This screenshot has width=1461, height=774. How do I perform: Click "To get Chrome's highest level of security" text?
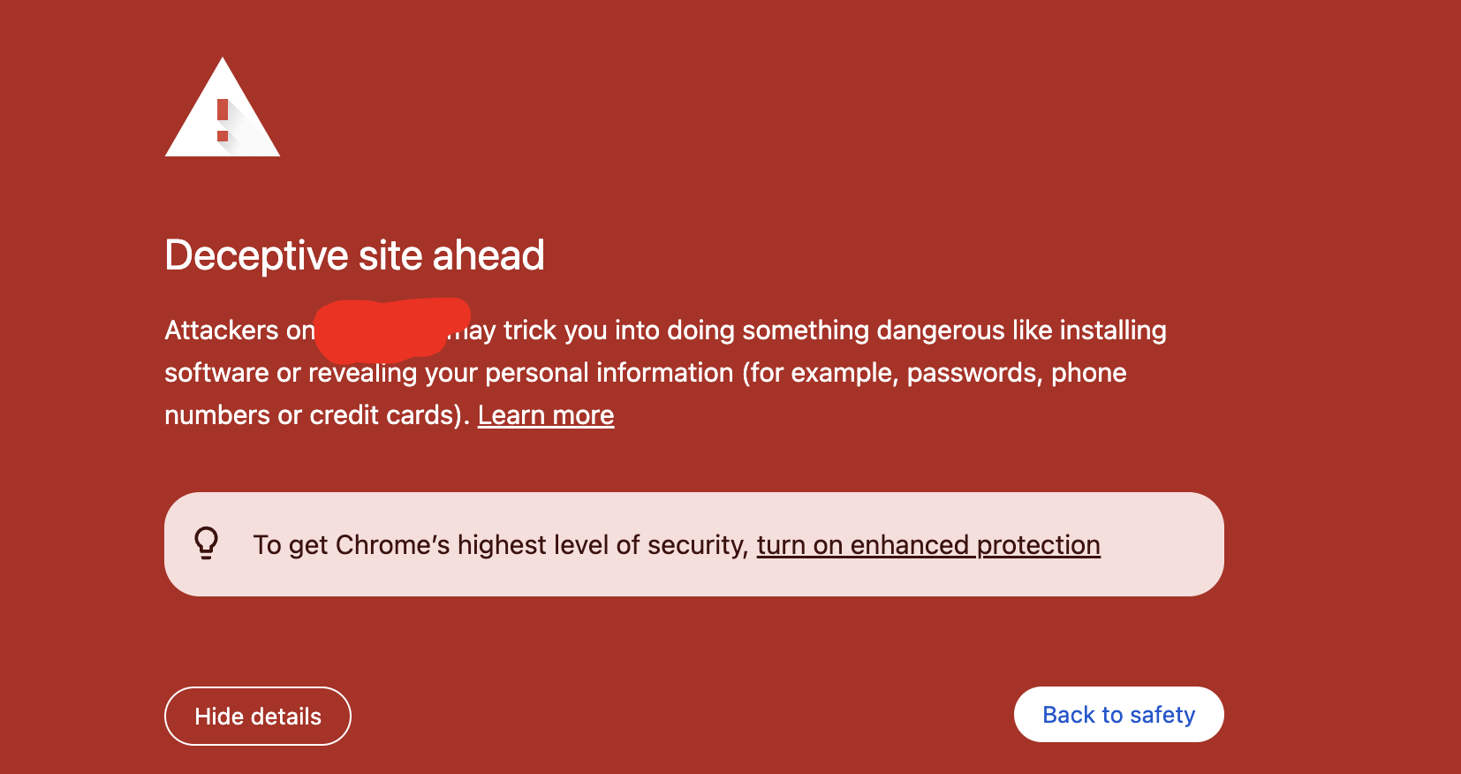click(501, 545)
